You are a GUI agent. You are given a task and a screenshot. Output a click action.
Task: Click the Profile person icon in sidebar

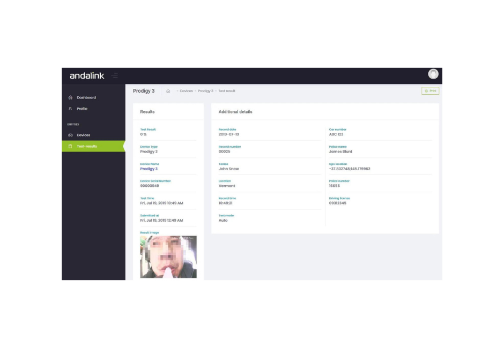(x=70, y=109)
